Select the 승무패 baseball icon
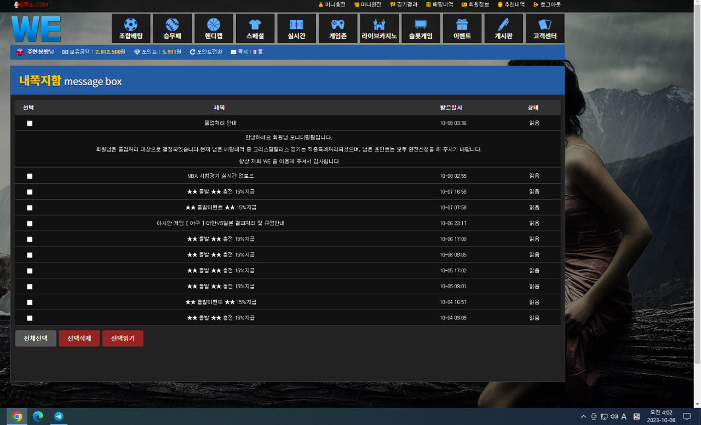Image resolution: width=701 pixels, height=425 pixels. (172, 25)
